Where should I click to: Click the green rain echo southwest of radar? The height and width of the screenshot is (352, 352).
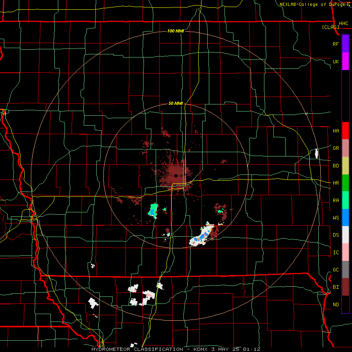coord(153,211)
